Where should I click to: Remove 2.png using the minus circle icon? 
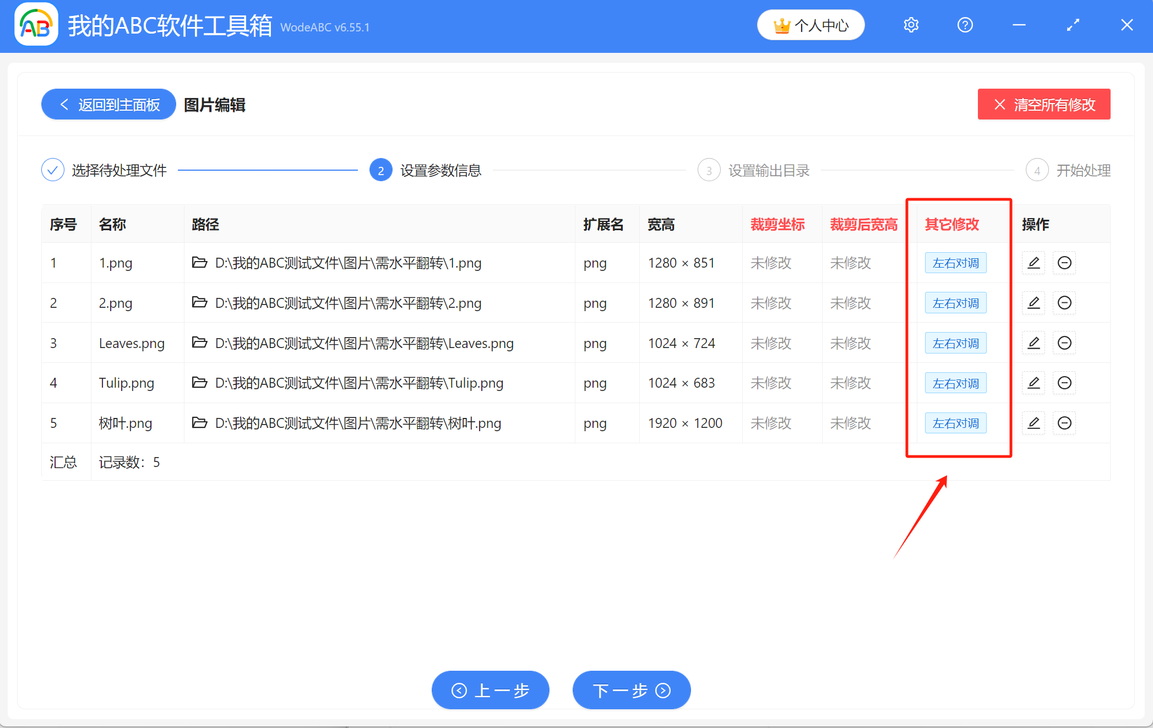click(x=1064, y=303)
